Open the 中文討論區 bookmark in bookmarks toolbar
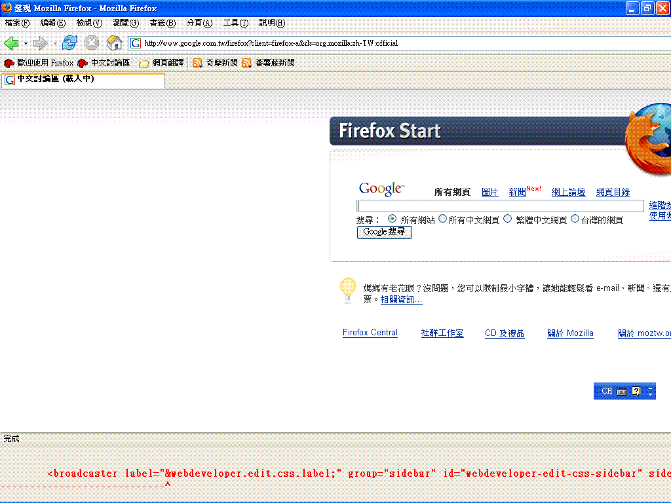The image size is (671, 503). (x=104, y=63)
